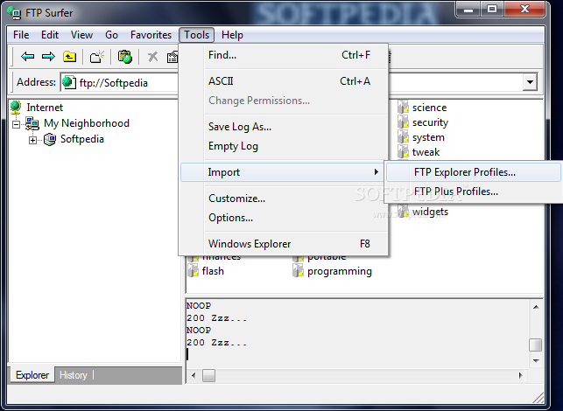Click the grayed-out delete X icon
The width and height of the screenshot is (563, 411).
click(x=153, y=56)
